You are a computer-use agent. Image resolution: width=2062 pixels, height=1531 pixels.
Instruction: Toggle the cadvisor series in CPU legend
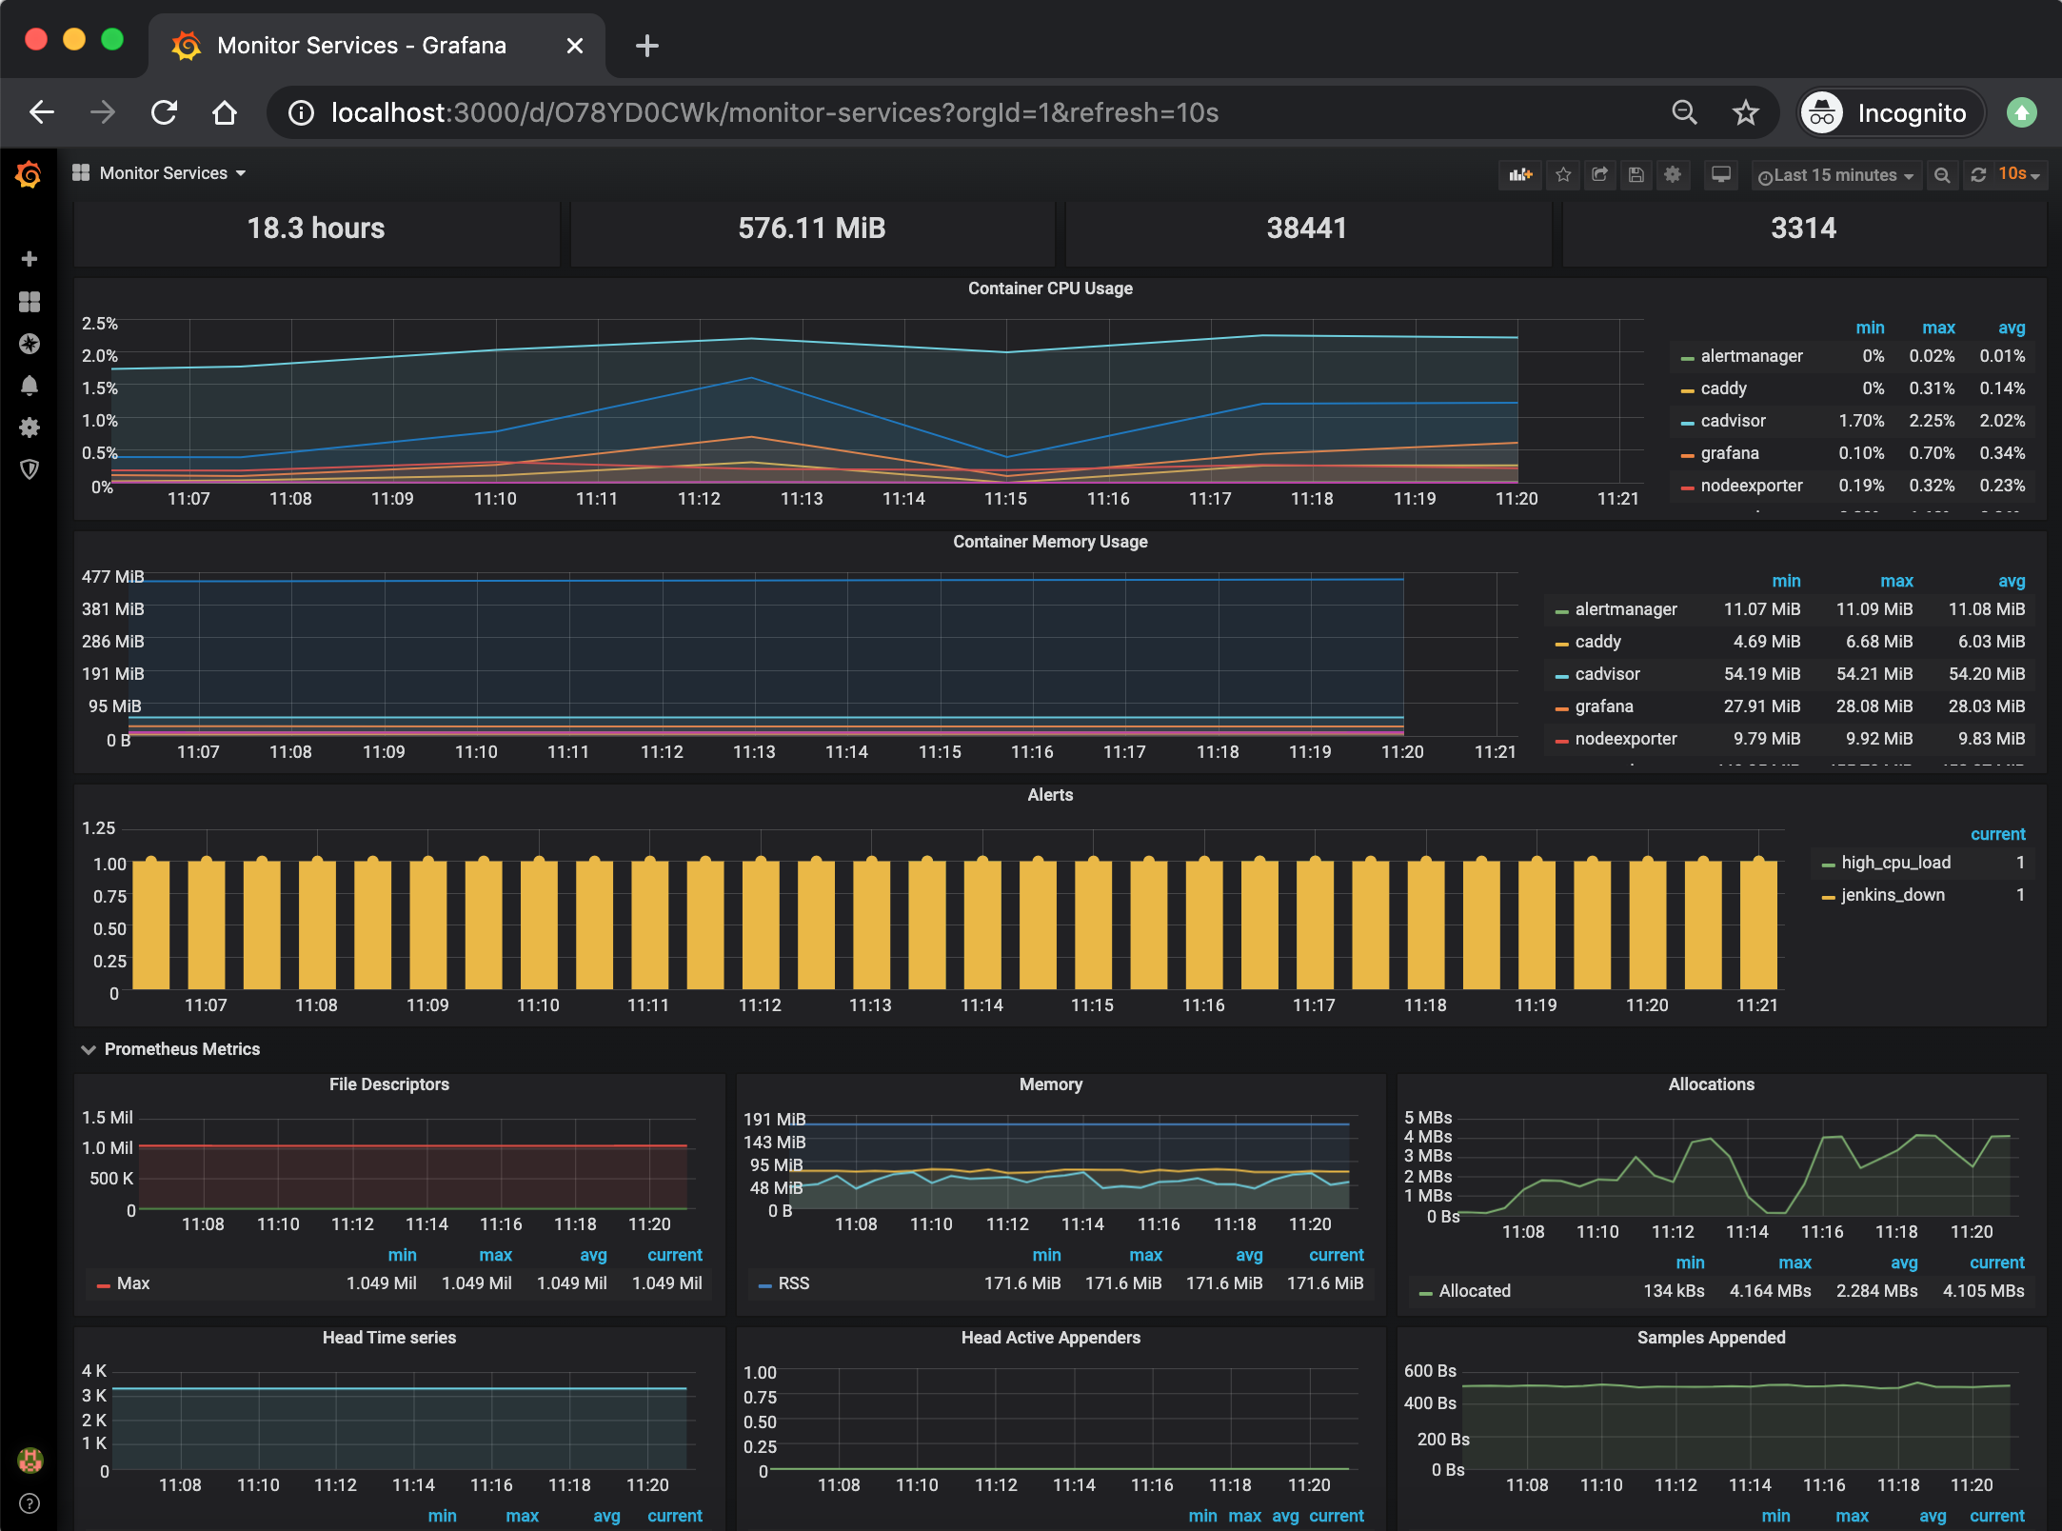point(1733,420)
